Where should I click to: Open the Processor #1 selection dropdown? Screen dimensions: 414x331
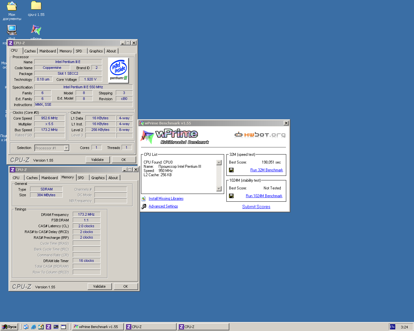[x=67, y=148]
